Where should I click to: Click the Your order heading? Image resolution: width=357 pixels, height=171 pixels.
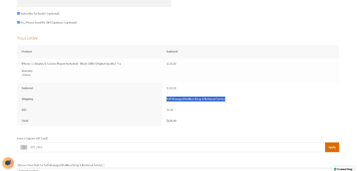[x=28, y=38]
